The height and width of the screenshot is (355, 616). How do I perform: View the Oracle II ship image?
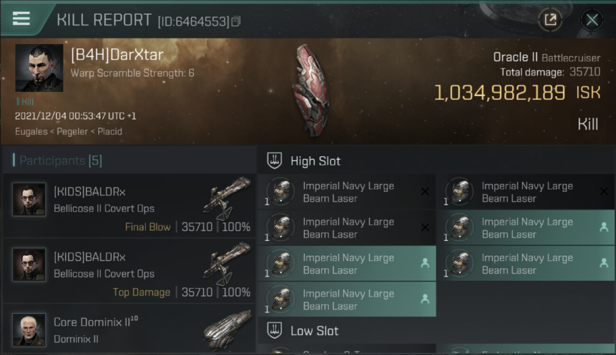tap(310, 90)
